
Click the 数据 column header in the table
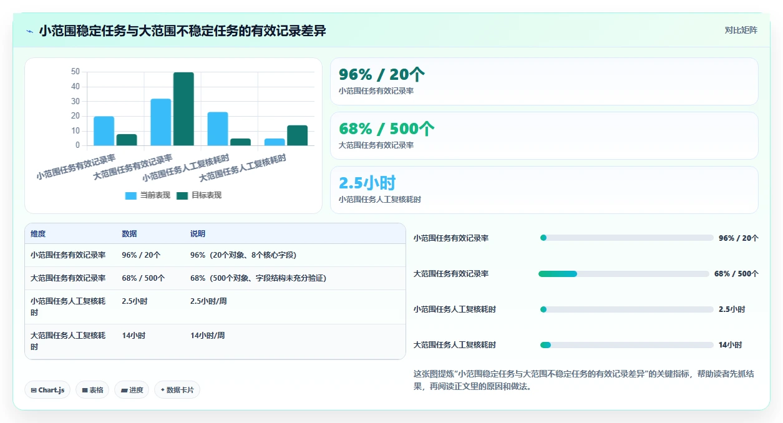[129, 234]
